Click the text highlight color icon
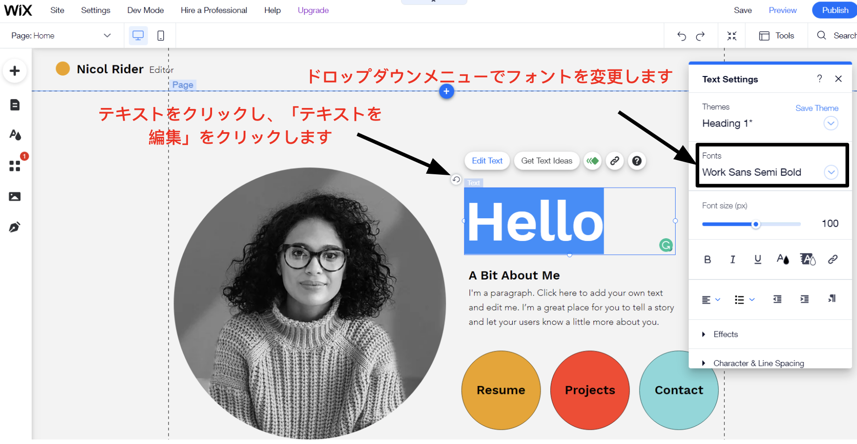 (807, 260)
